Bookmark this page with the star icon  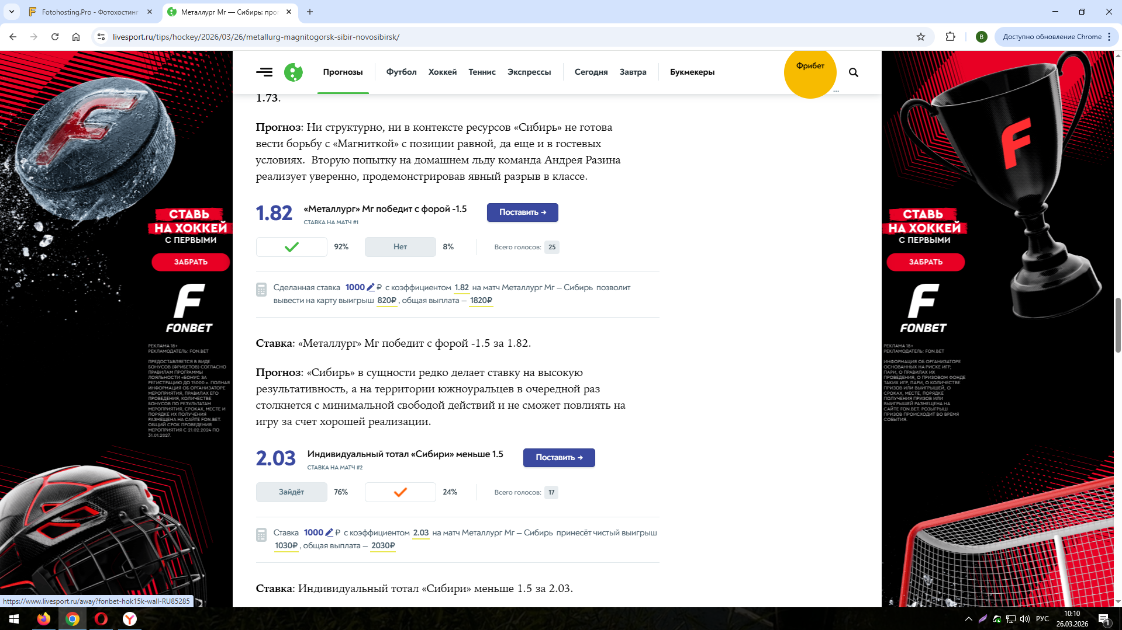pyautogui.click(x=921, y=37)
